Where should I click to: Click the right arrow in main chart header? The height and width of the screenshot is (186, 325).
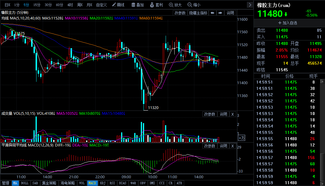pyautogui.click(x=220, y=13)
